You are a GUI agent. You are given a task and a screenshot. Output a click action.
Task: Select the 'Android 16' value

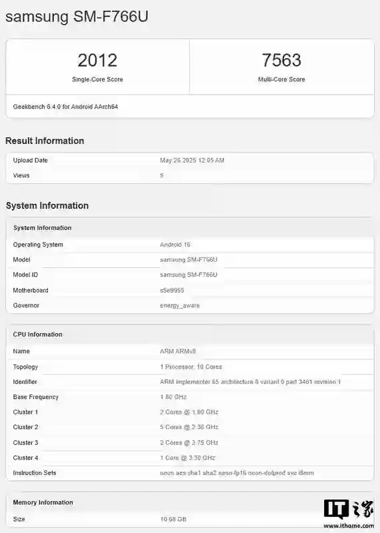(175, 245)
